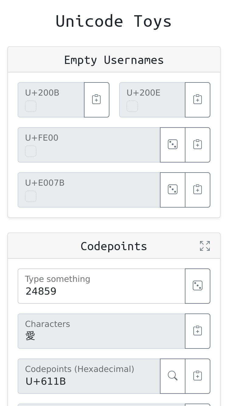Image resolution: width=228 pixels, height=406 pixels.
Task: Look up the hexadecimal codepoint U+611B
Action: click(x=173, y=376)
